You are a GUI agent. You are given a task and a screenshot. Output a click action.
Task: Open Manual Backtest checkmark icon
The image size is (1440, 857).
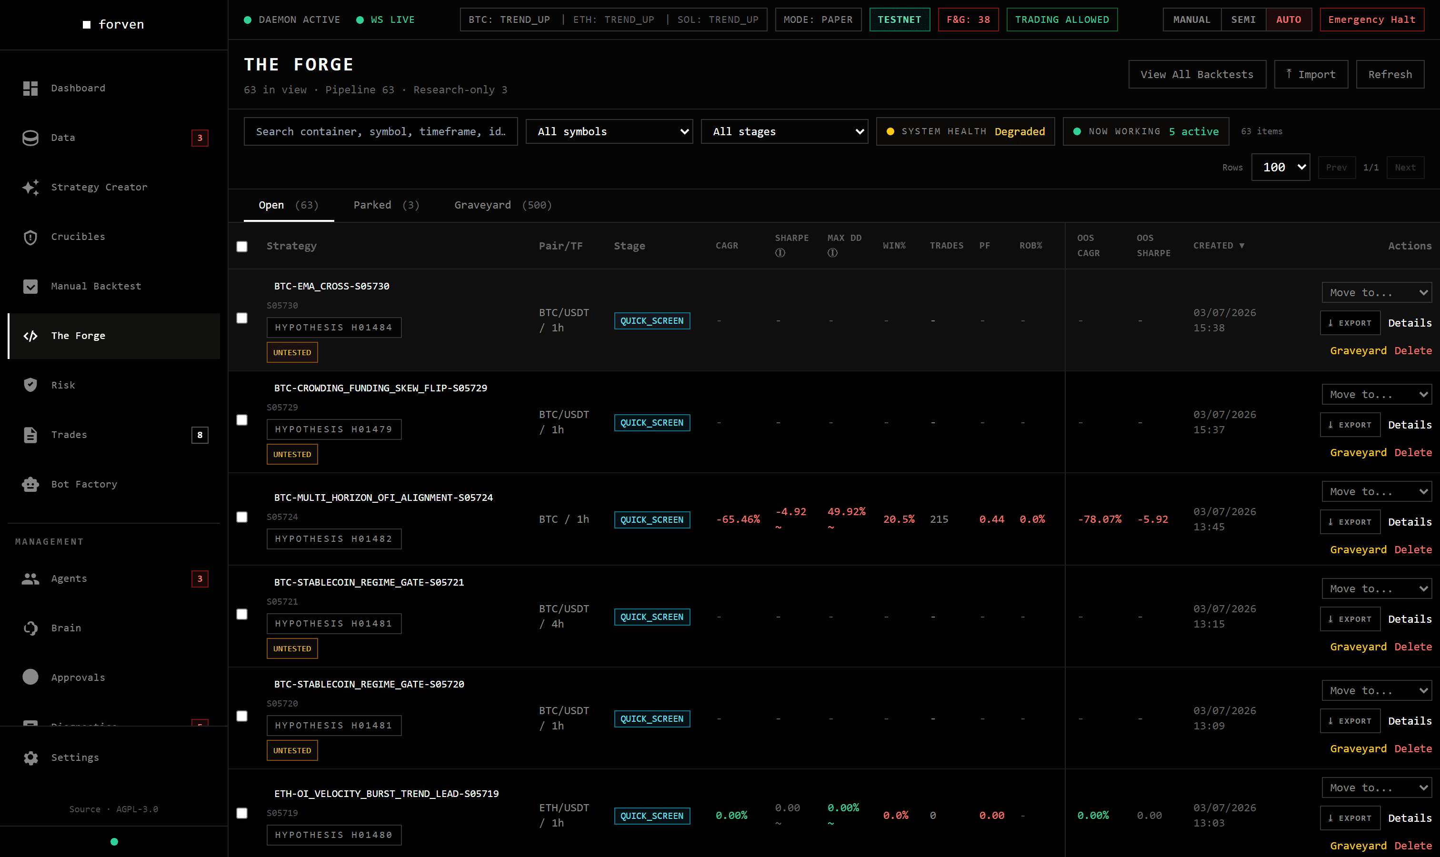30,287
